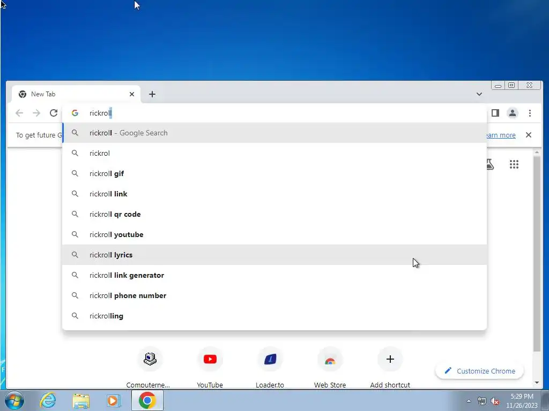Open the Web Store shortcut tile

tap(330, 367)
